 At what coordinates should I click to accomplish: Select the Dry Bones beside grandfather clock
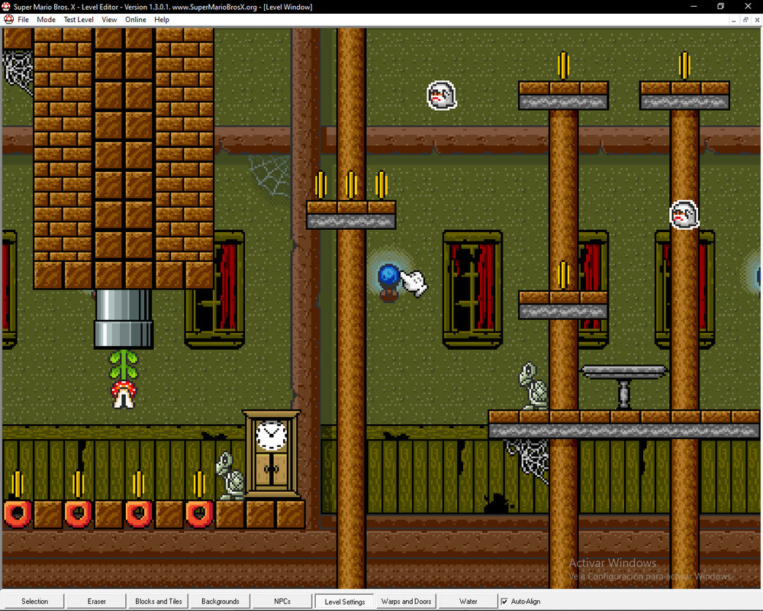click(230, 476)
